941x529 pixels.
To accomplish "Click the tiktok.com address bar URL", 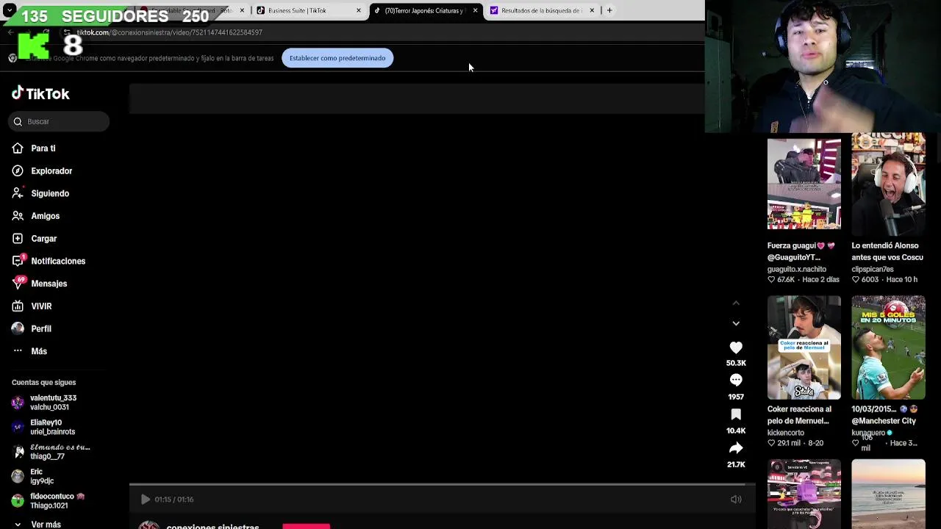I will pyautogui.click(x=170, y=32).
